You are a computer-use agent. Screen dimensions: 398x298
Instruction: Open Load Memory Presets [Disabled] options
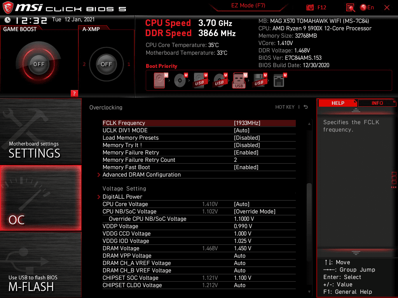coord(199,138)
